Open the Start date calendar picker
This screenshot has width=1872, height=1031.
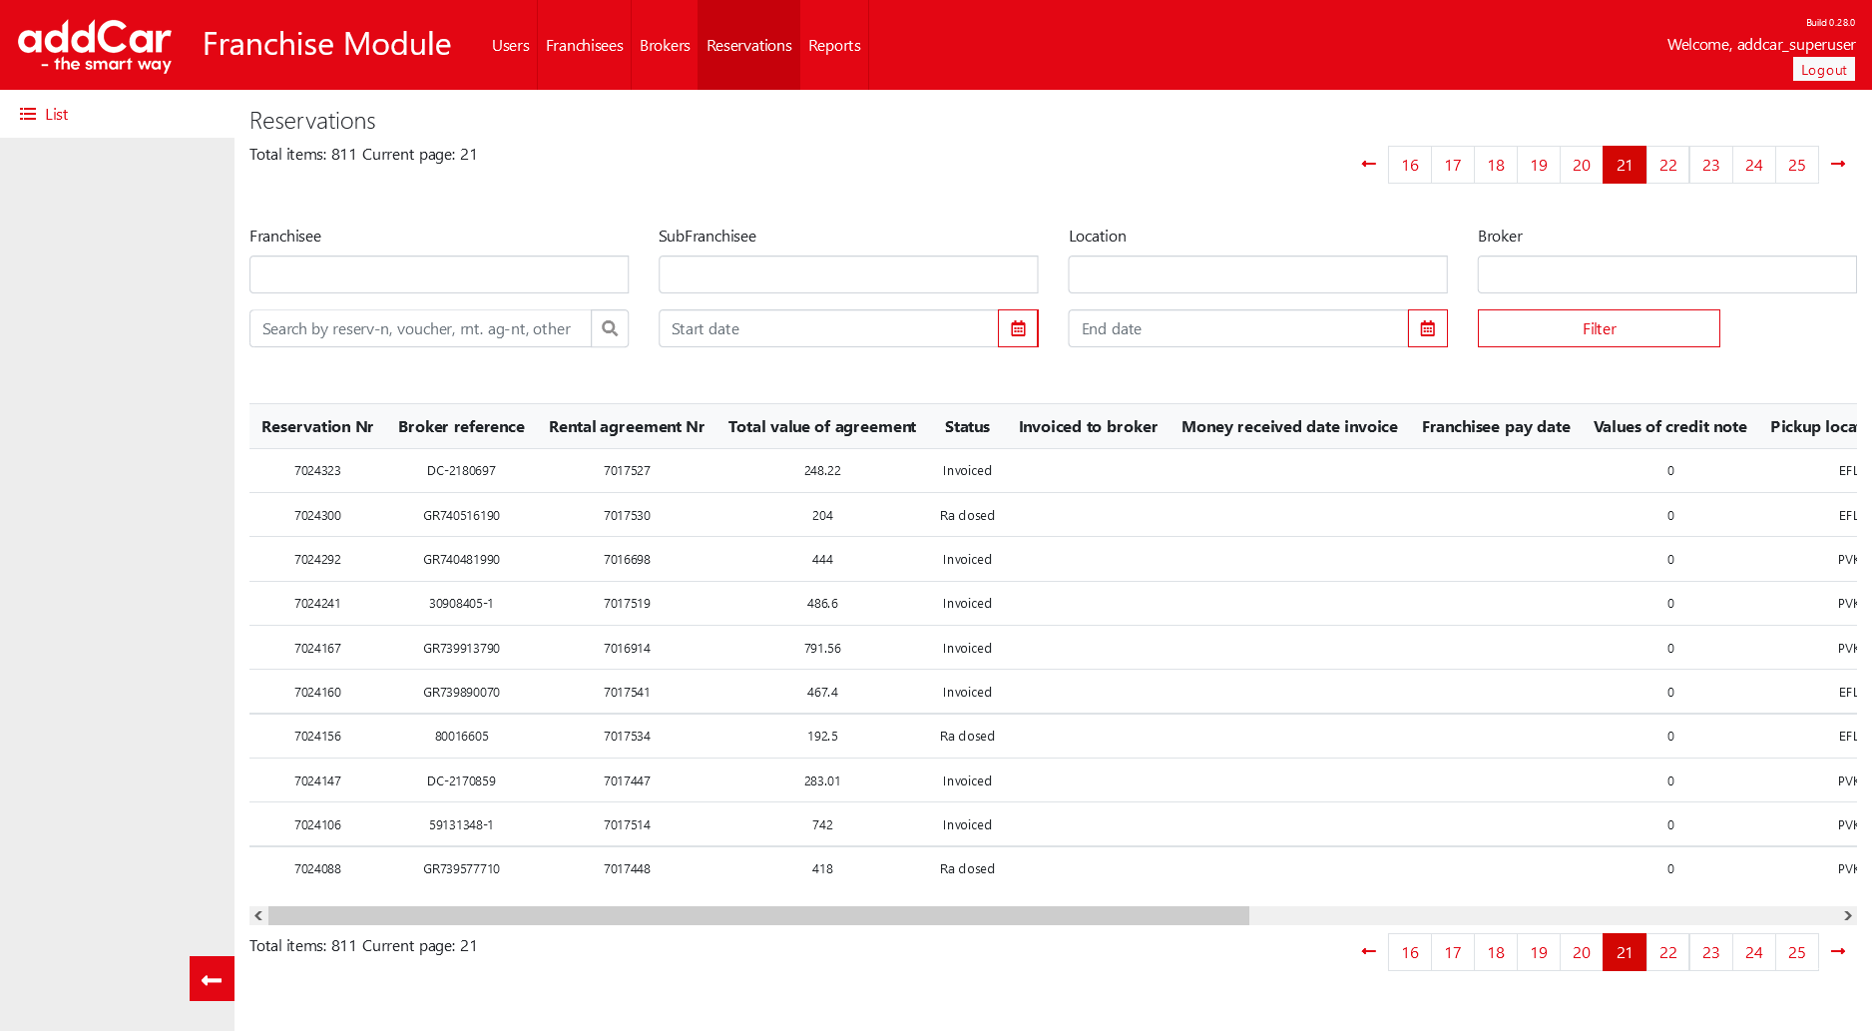click(x=1018, y=328)
